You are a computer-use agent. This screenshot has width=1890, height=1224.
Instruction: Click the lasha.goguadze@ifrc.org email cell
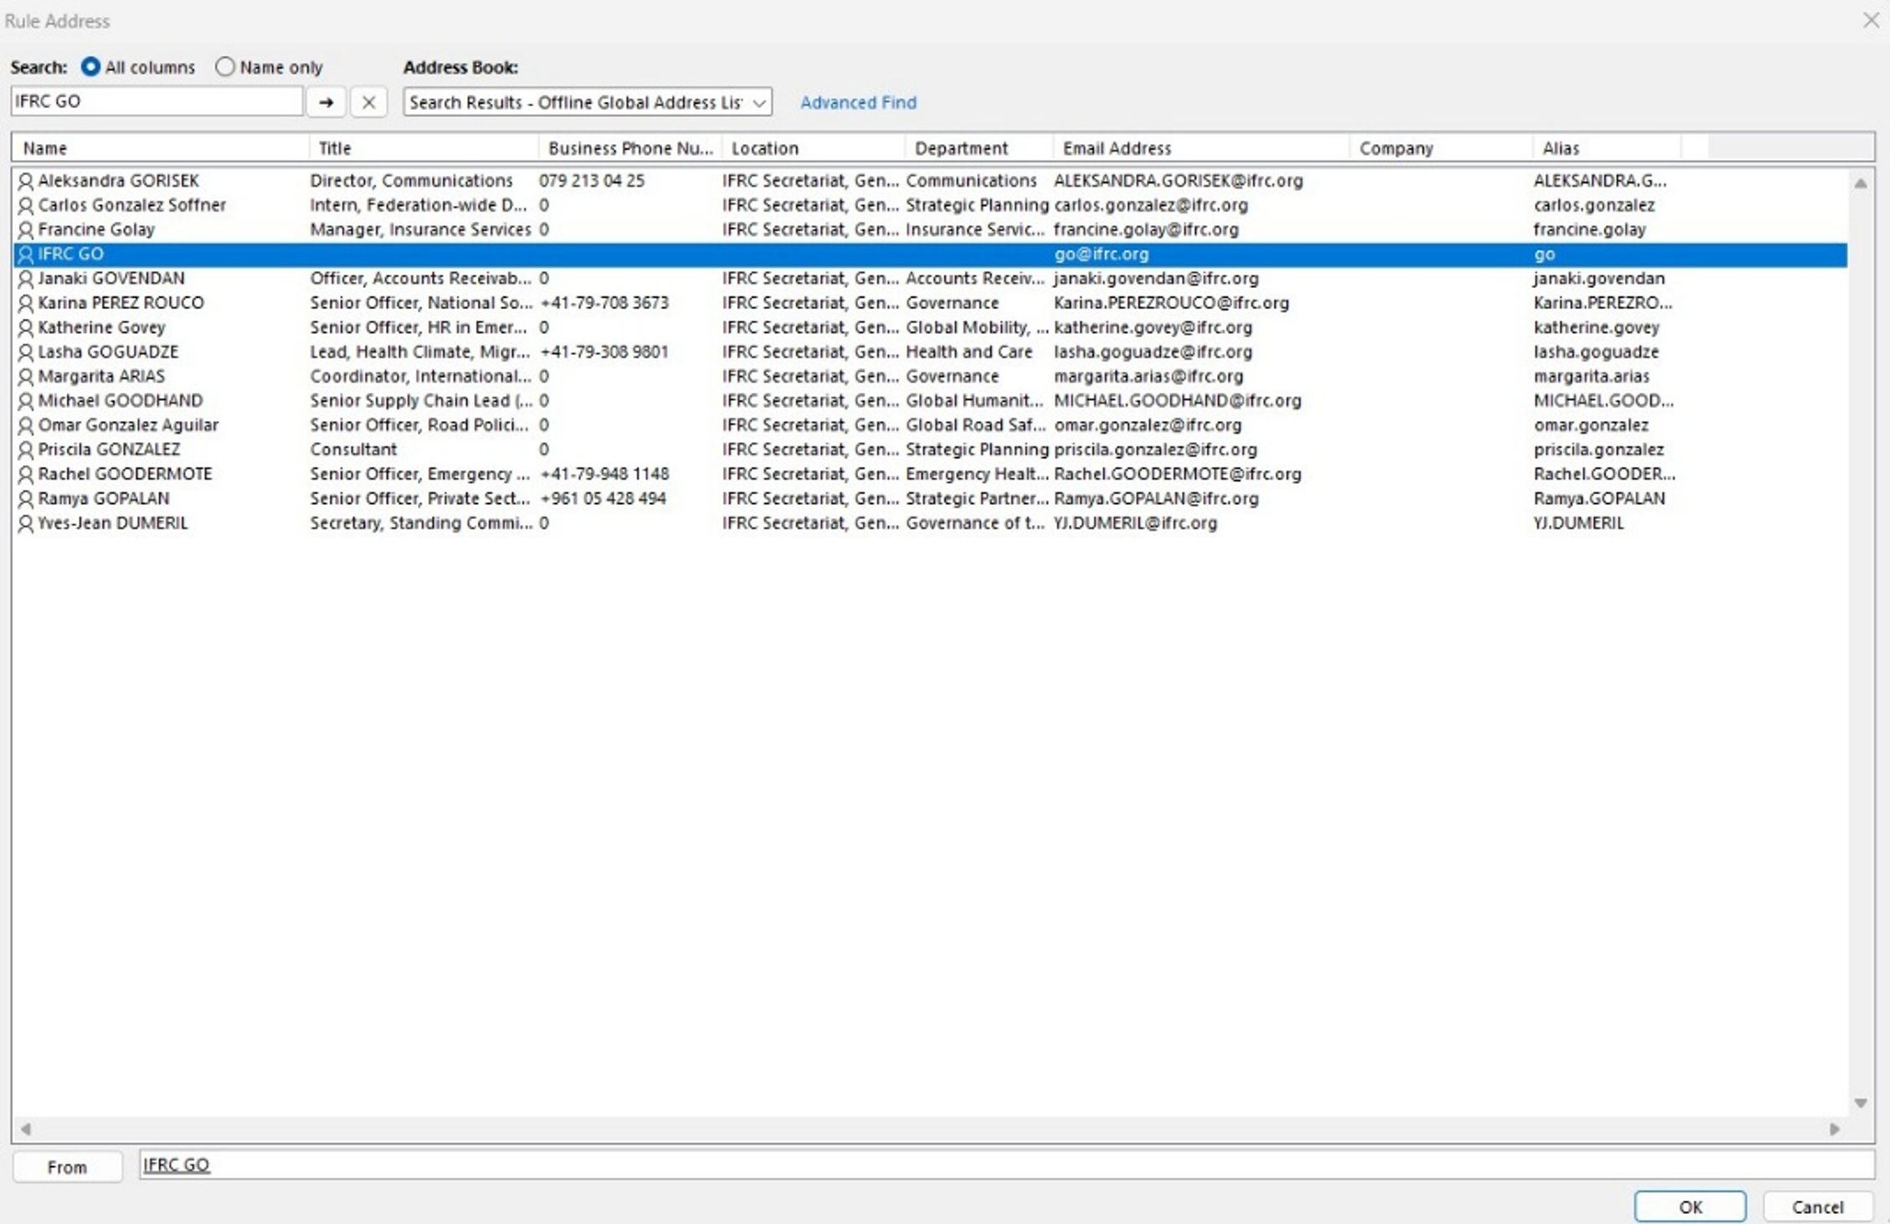click(x=1153, y=352)
